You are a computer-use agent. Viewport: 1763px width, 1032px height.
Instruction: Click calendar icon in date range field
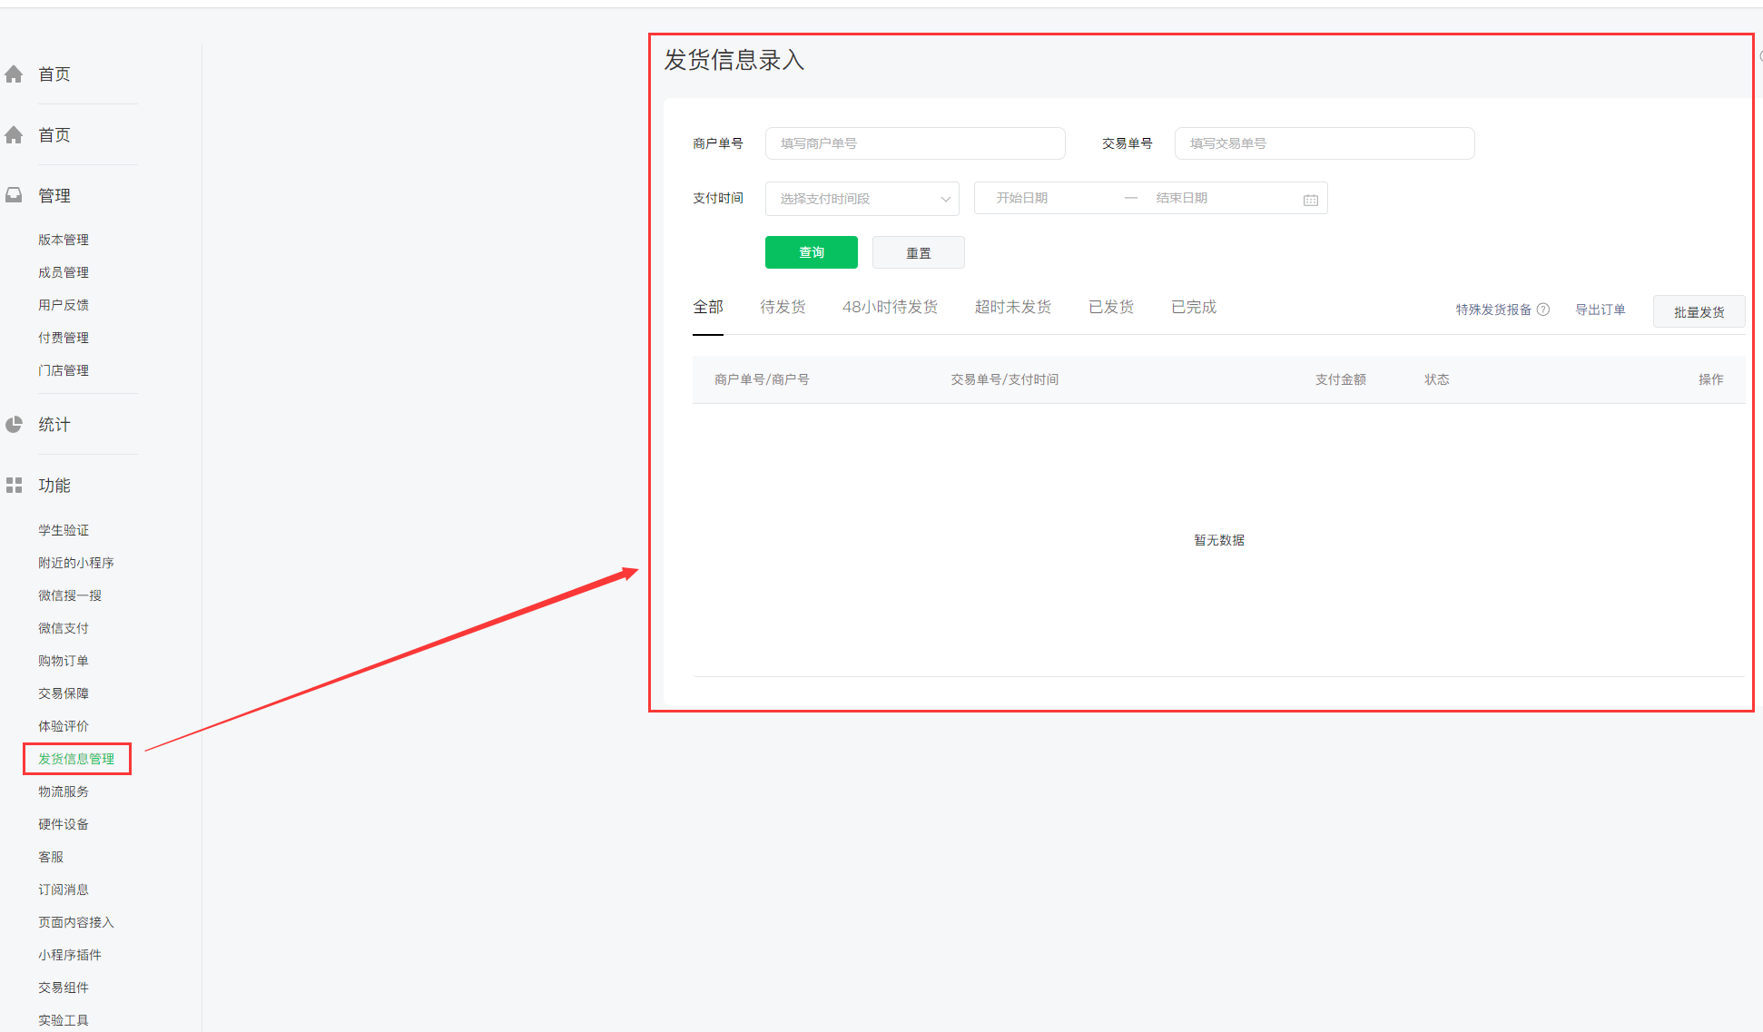click(x=1310, y=199)
